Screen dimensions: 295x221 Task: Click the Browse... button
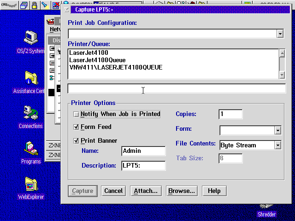(182, 191)
